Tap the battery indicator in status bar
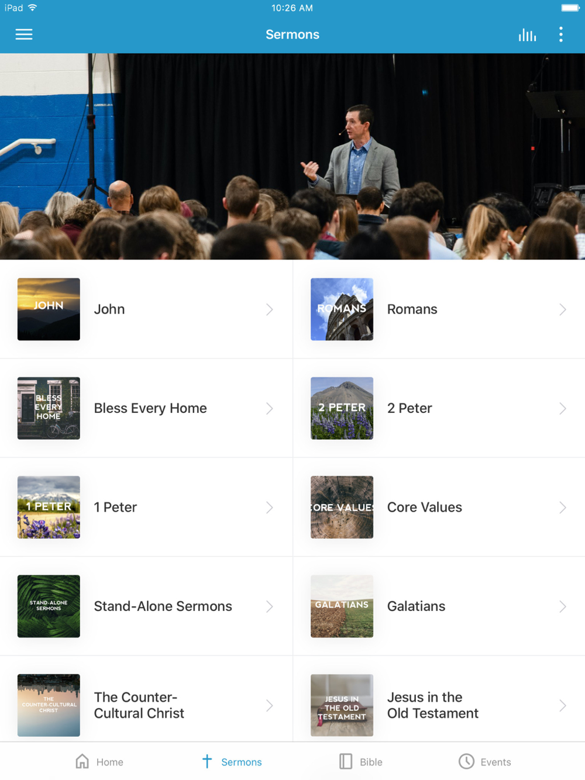This screenshot has width=585, height=780. click(570, 8)
